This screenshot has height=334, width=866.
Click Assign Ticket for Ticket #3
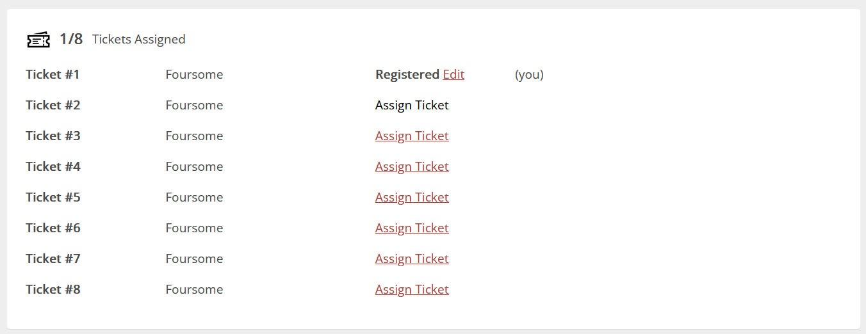(412, 136)
